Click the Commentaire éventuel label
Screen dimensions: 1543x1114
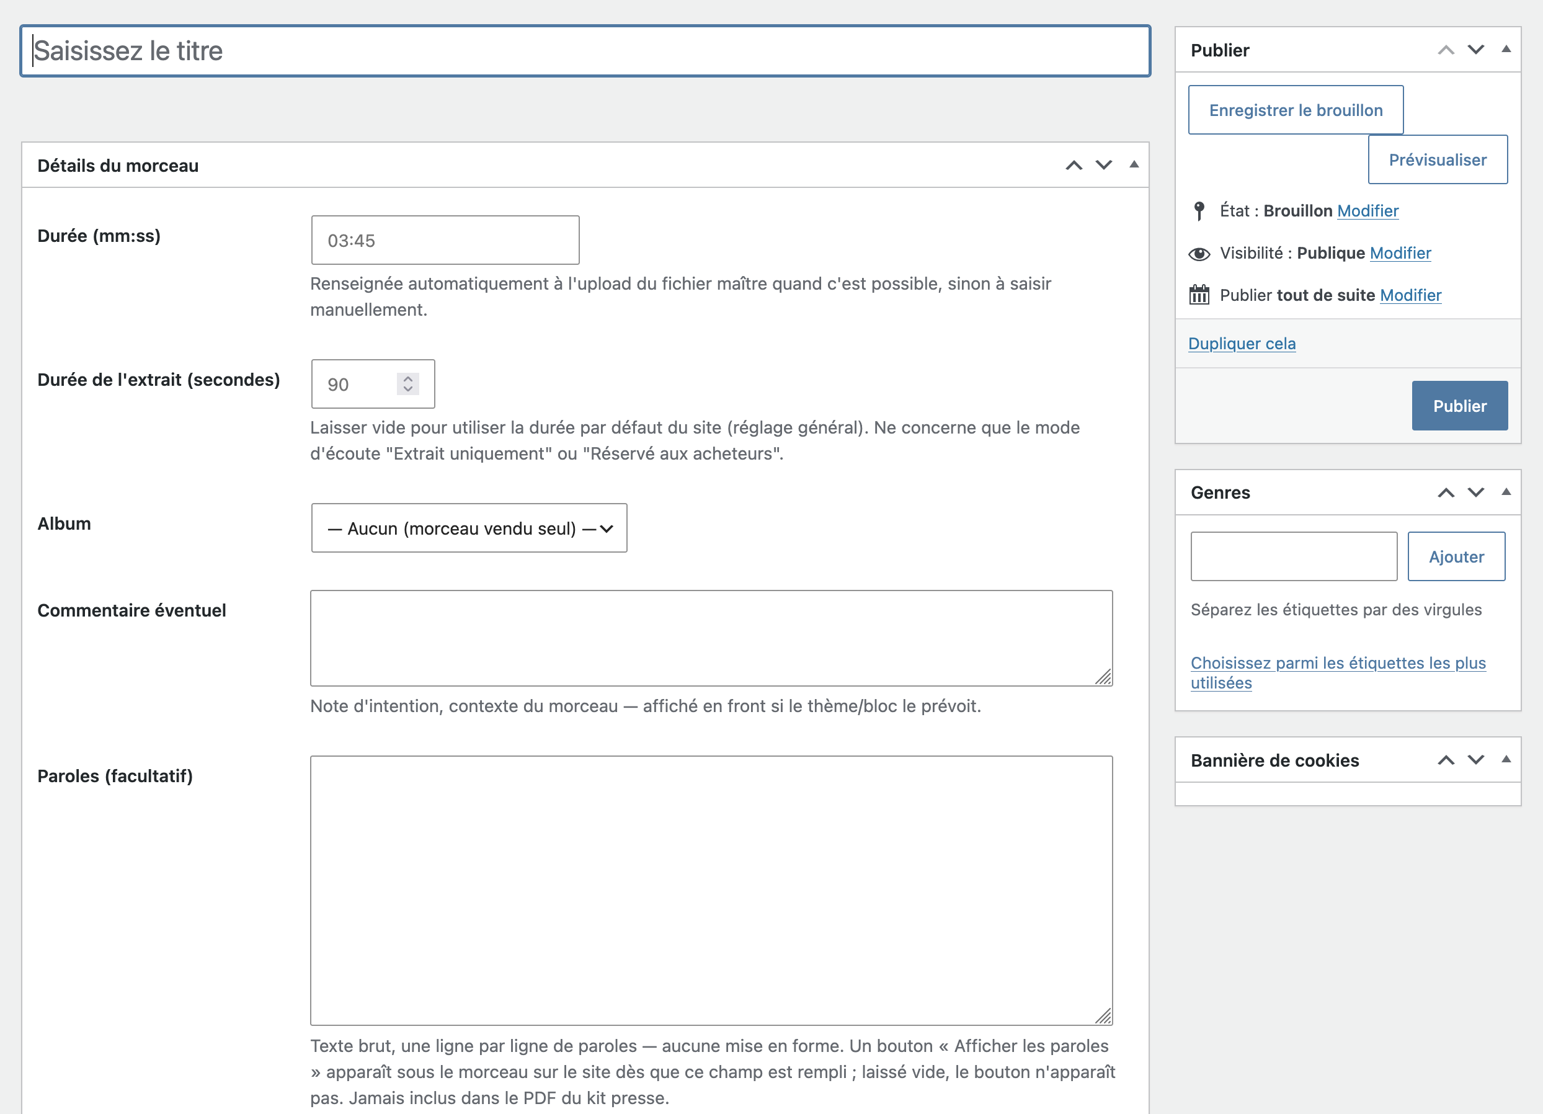(131, 610)
